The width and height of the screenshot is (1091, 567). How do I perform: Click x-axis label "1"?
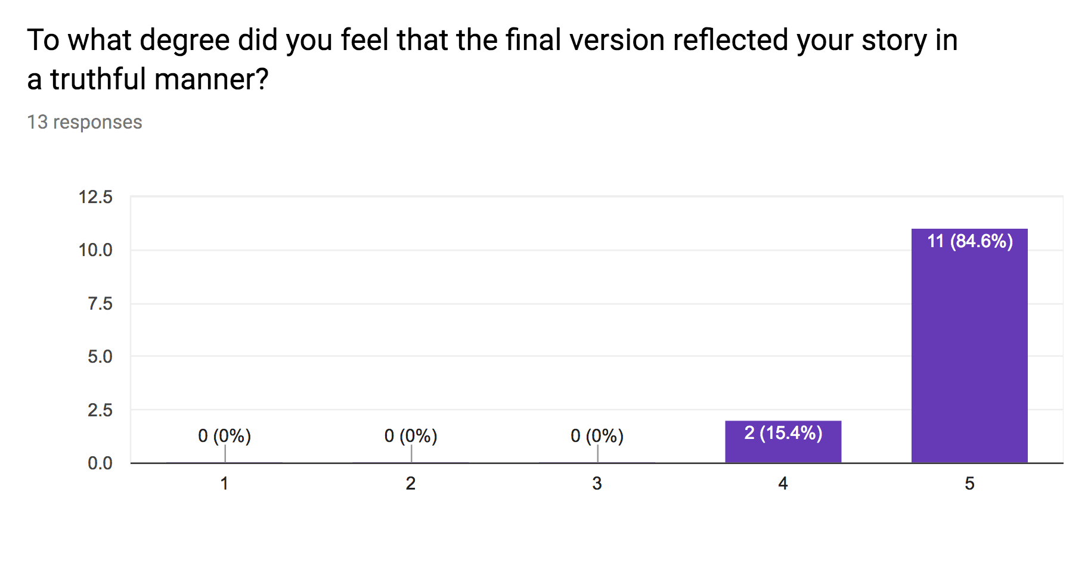(x=224, y=484)
